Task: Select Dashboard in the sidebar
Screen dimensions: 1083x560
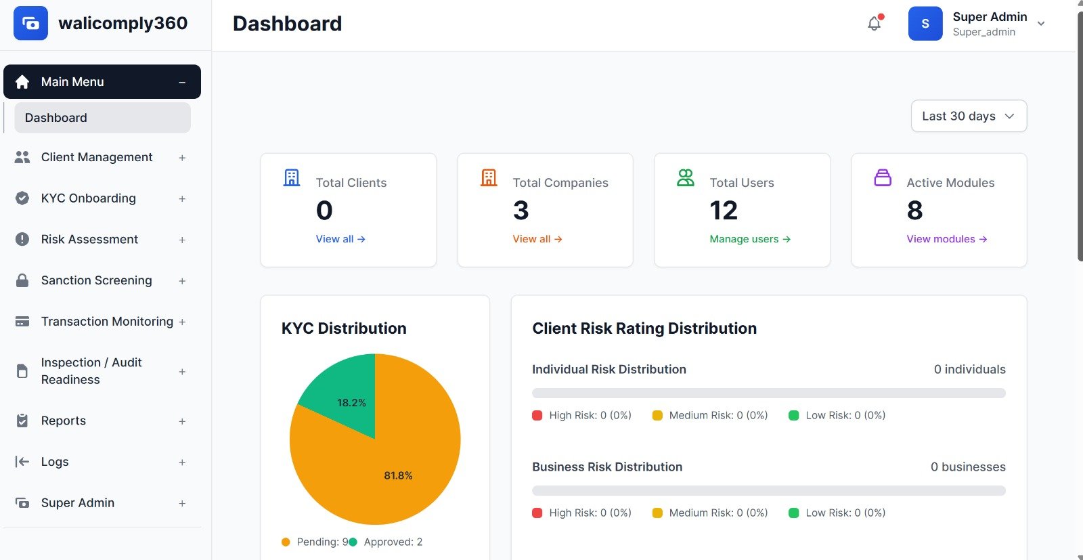Action: (102, 118)
